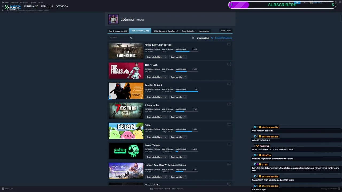Viewport: 342px width, 192px height.
Task: Click PUBG achievements progress bar 23/37
Action: (x=187, y=51)
